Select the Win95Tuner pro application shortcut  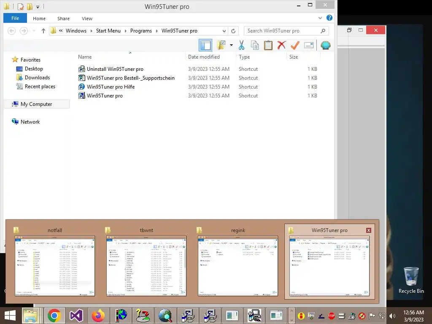click(100, 96)
